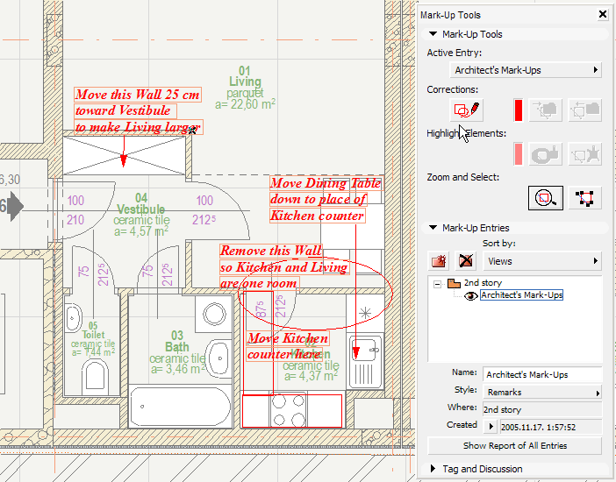Click 'so Kitchen and Living' markup text
This screenshot has height=482, width=616.
click(283, 267)
